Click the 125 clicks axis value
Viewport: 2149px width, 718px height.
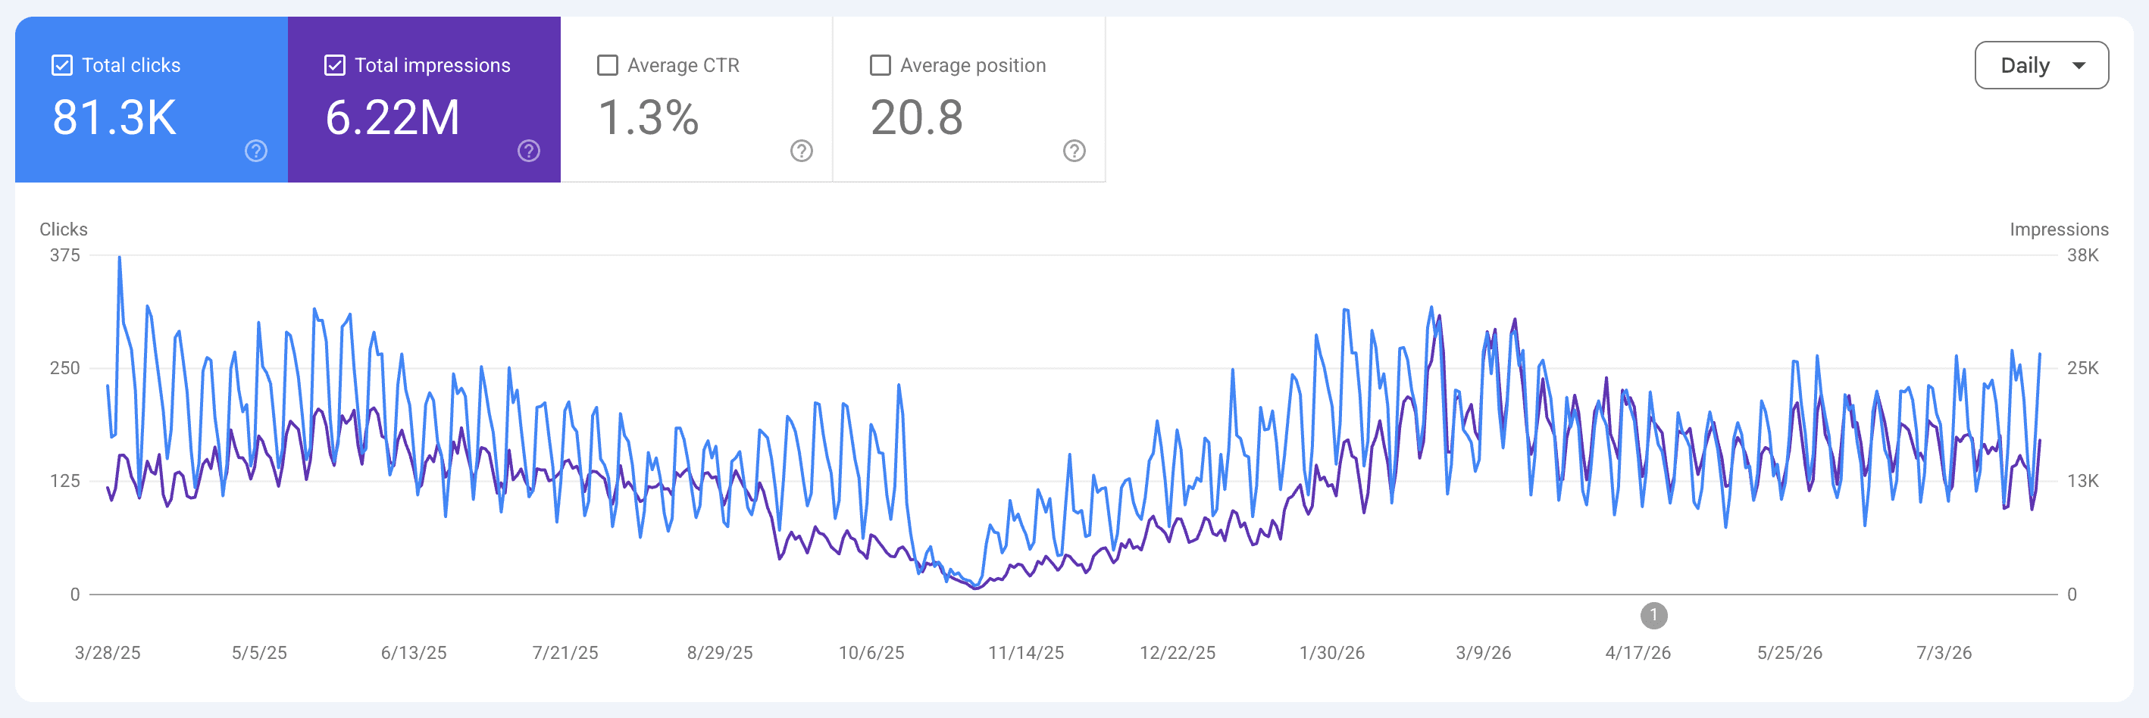coord(65,481)
